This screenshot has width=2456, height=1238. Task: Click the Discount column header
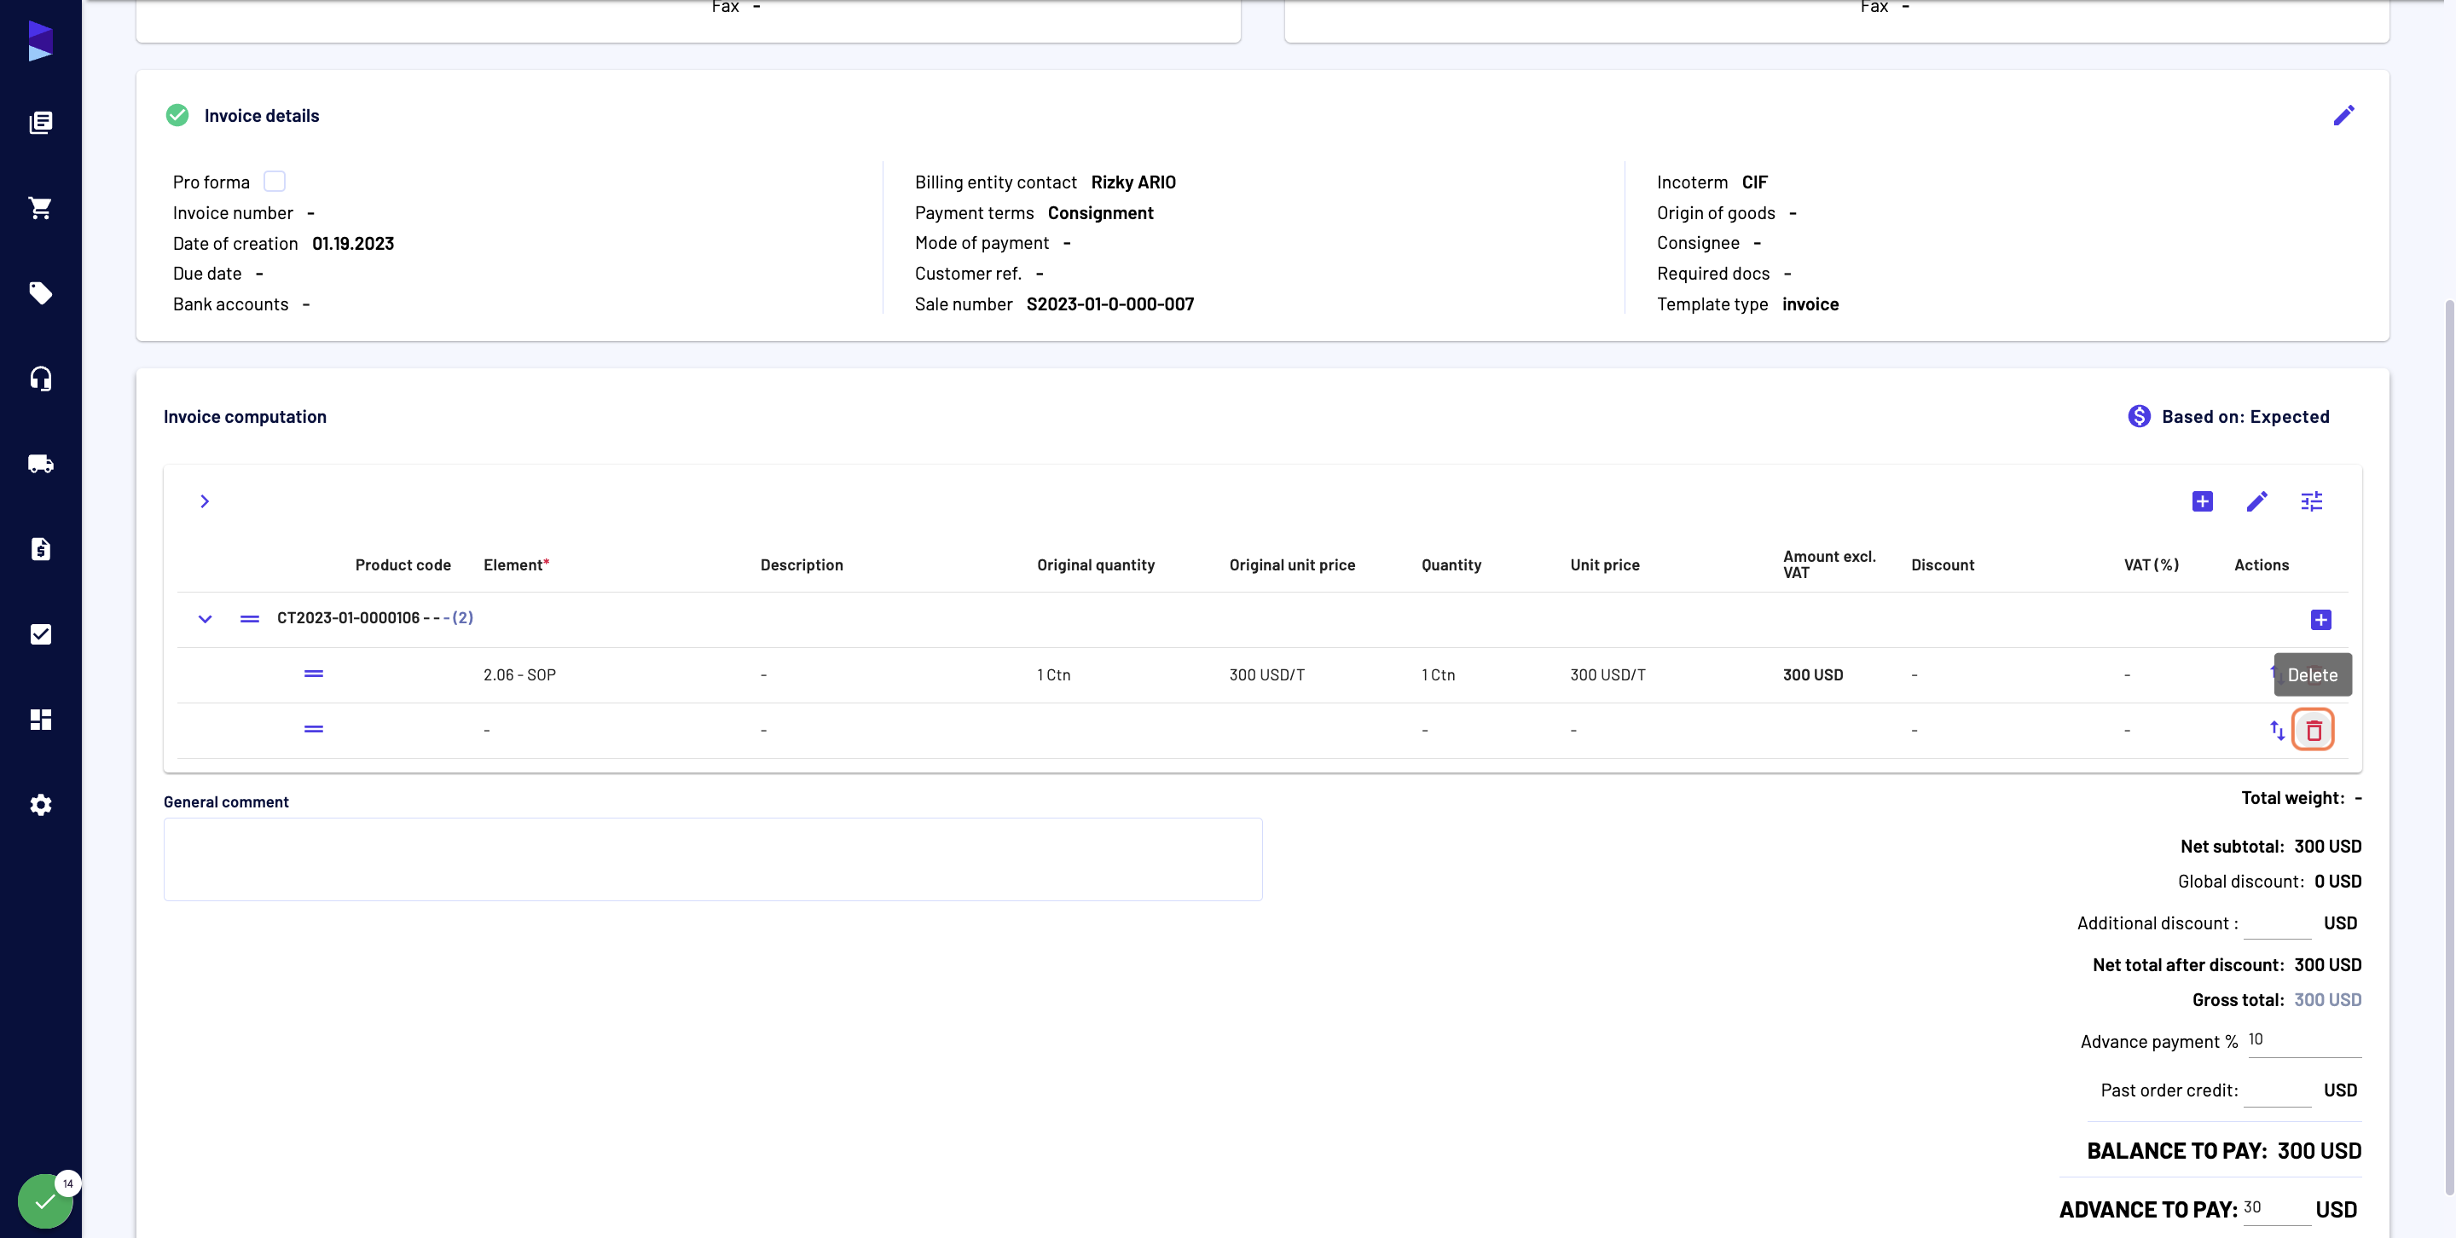(1942, 565)
